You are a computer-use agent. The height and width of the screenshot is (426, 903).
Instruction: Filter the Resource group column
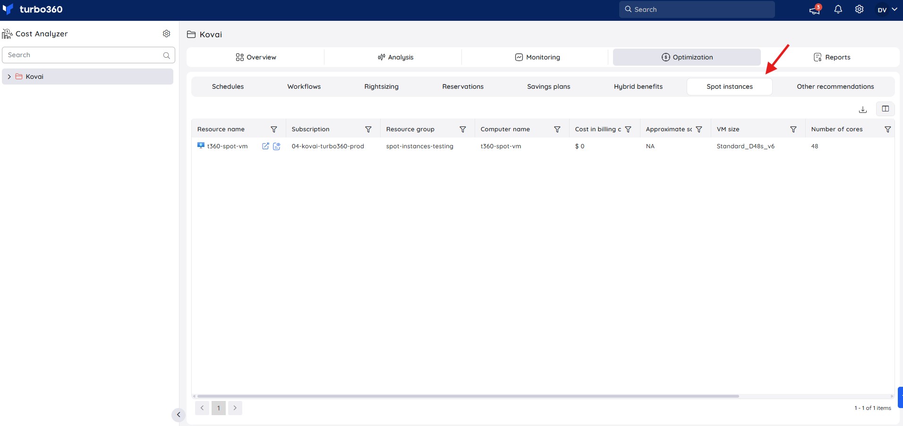click(x=463, y=129)
